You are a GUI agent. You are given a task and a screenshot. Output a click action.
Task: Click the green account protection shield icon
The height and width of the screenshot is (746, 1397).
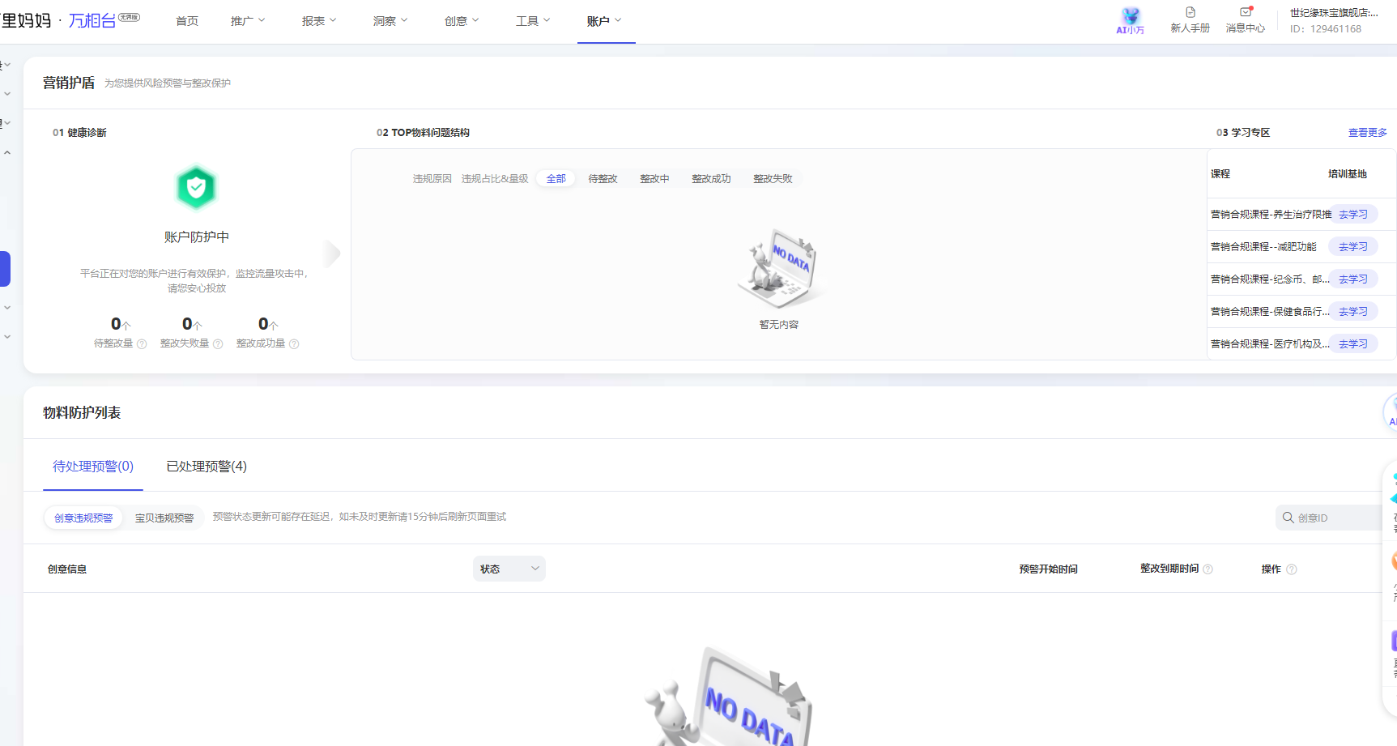(x=196, y=188)
